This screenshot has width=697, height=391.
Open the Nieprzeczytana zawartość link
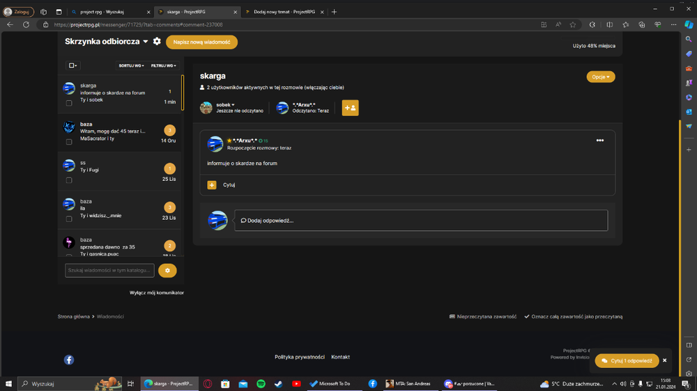483,317
